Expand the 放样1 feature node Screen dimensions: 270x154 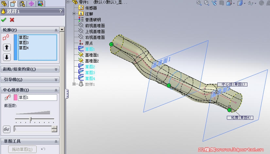74,84
